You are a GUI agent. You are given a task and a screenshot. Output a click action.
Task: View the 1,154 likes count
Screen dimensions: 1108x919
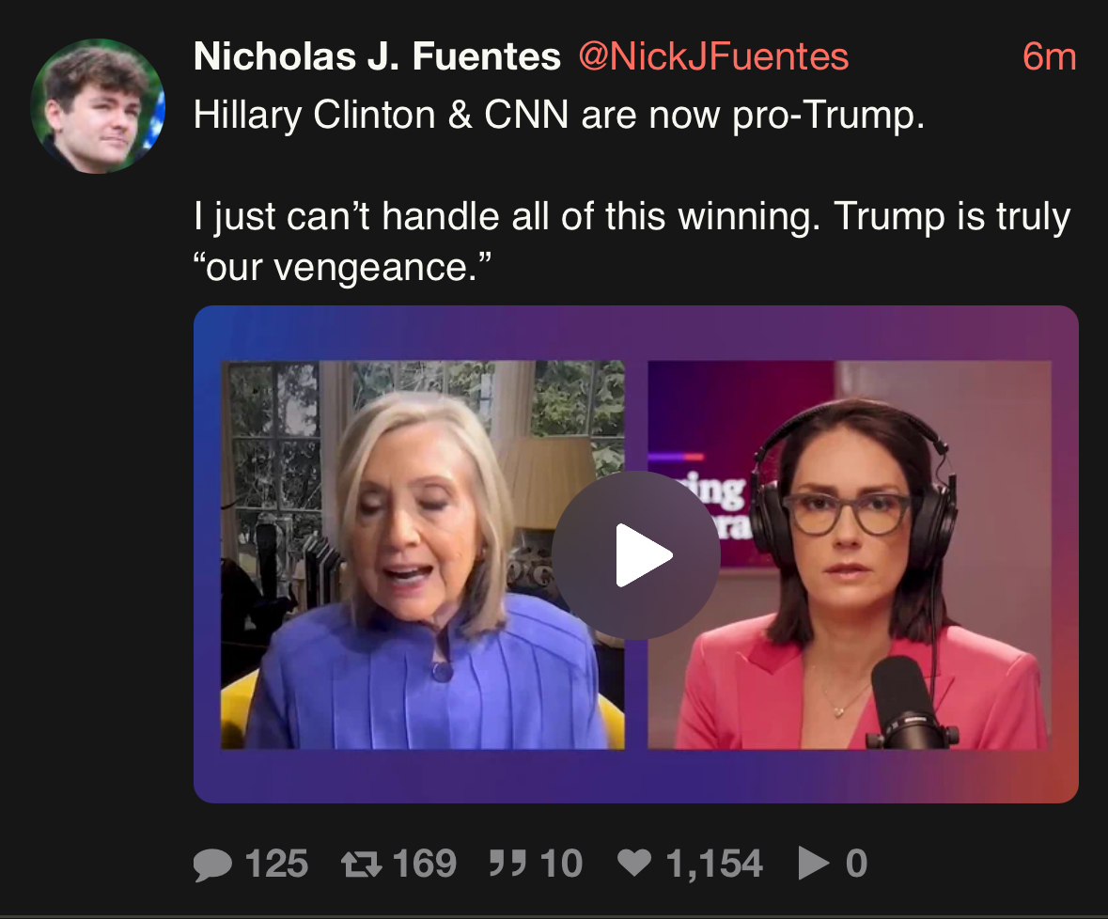coord(714,864)
